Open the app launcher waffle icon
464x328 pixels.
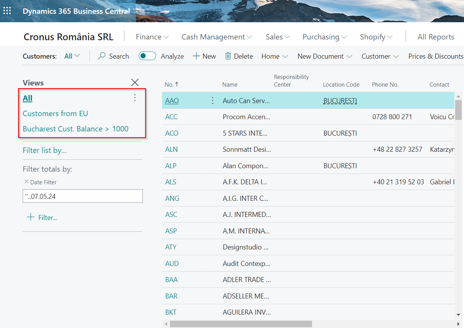tap(7, 11)
